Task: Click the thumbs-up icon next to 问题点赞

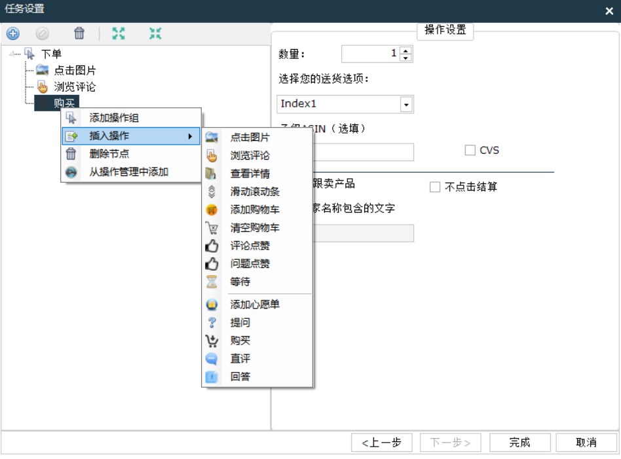Action: pyautogui.click(x=212, y=264)
